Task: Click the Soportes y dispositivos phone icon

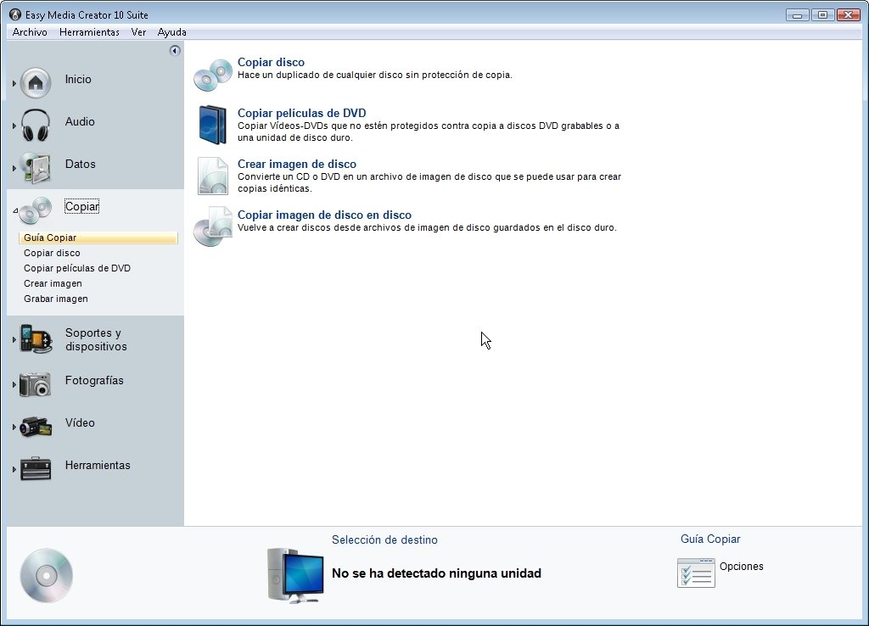Action: click(36, 339)
